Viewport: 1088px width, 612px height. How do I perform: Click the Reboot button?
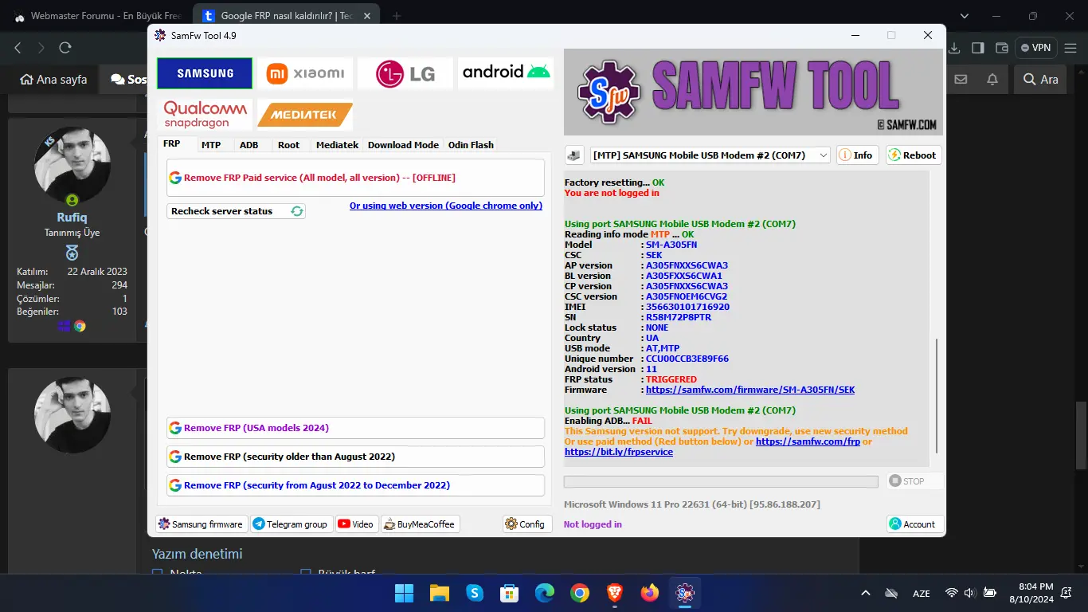(914, 155)
